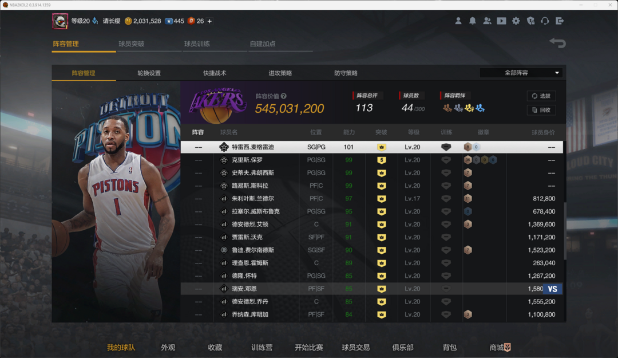Image resolution: width=618 pixels, height=358 pixels.
Task: Expand the 全部阵容 dropdown
Action: pyautogui.click(x=521, y=73)
